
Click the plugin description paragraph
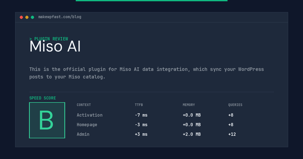[x=146, y=73]
